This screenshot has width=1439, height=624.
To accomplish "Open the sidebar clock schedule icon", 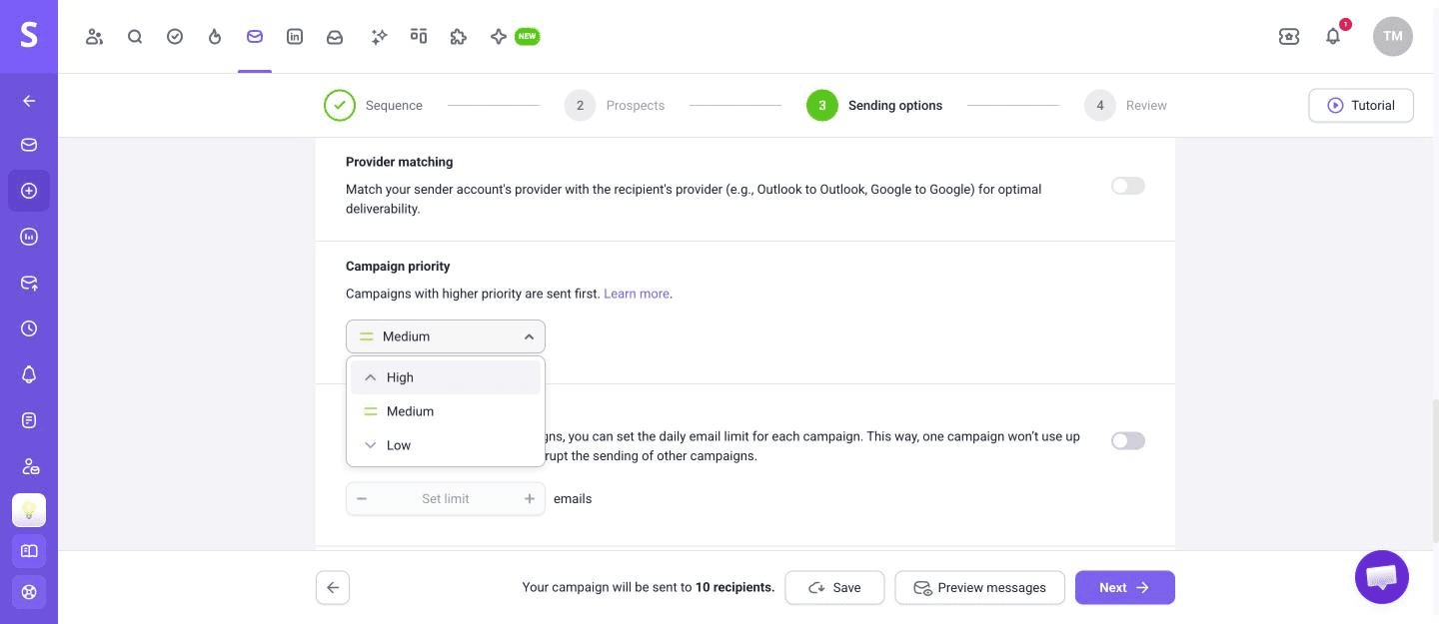I will [x=29, y=328].
